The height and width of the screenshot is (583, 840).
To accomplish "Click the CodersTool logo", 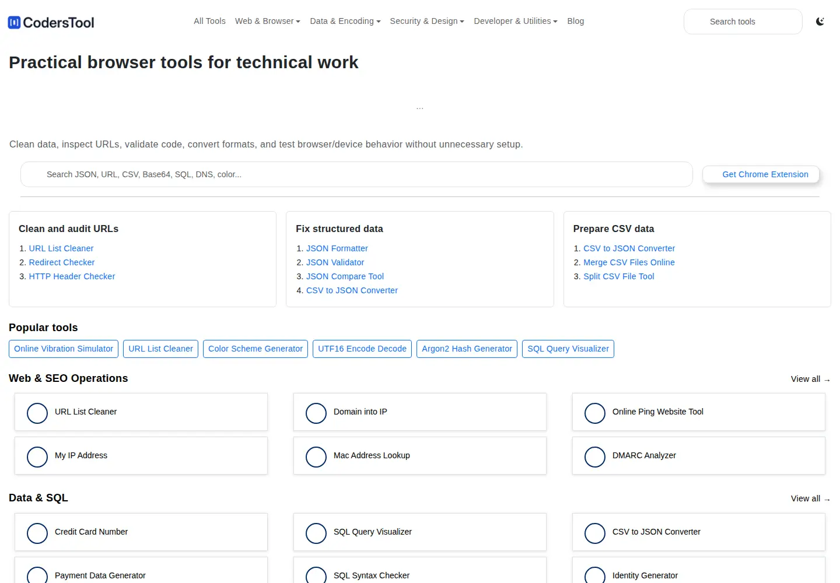I will click(51, 22).
